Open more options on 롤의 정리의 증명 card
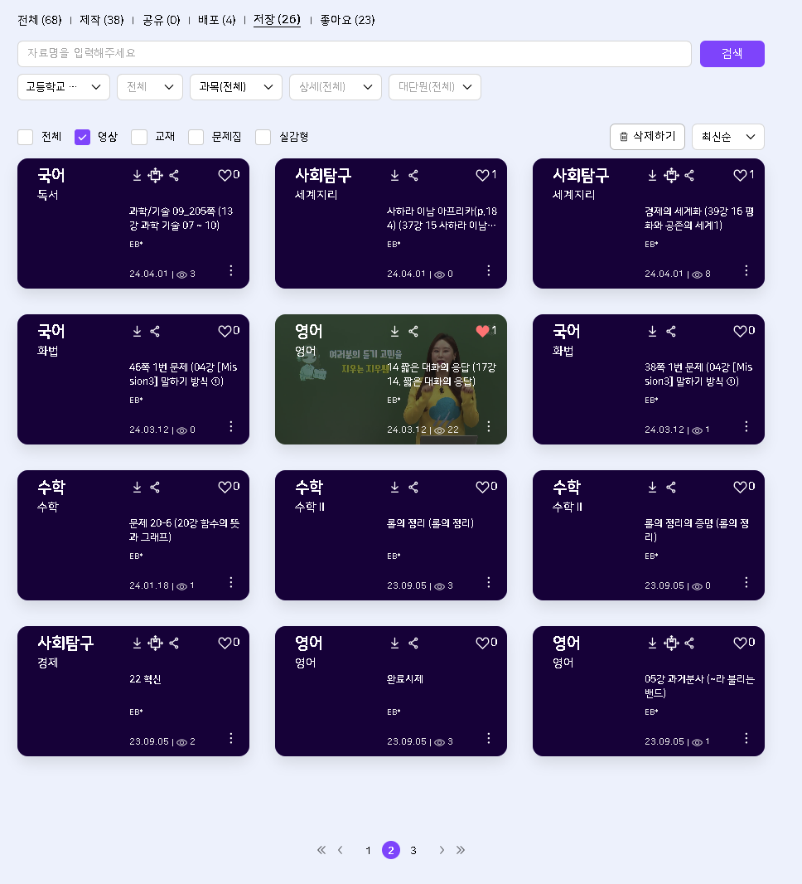The height and width of the screenshot is (884, 802). point(746,582)
